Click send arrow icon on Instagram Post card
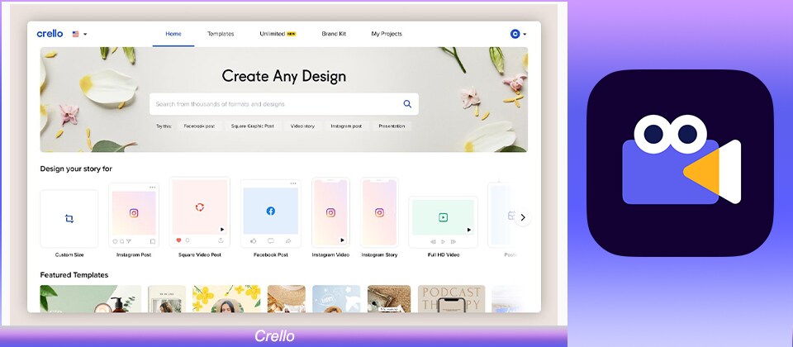Screen dimensions: 793x347 pos(129,241)
